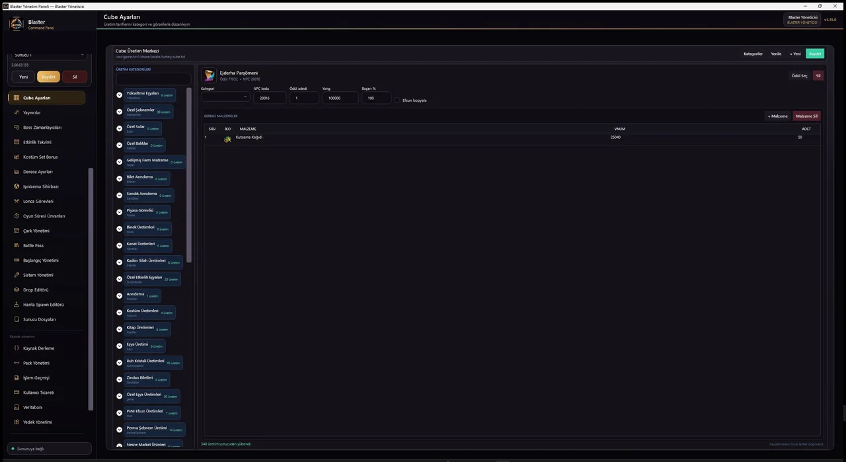Open the Drop Editörü box icon
The image size is (846, 462).
pos(17,290)
